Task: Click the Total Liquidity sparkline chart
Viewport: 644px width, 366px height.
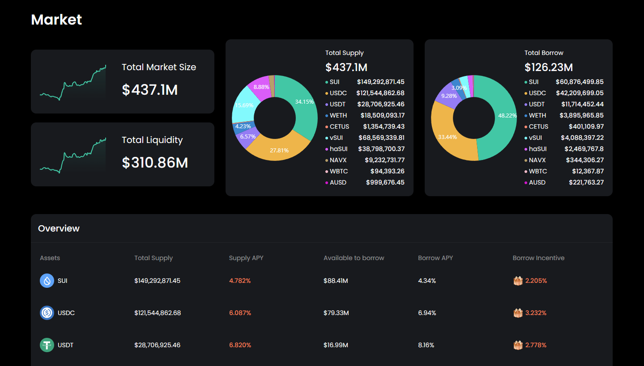Action: pyautogui.click(x=73, y=156)
